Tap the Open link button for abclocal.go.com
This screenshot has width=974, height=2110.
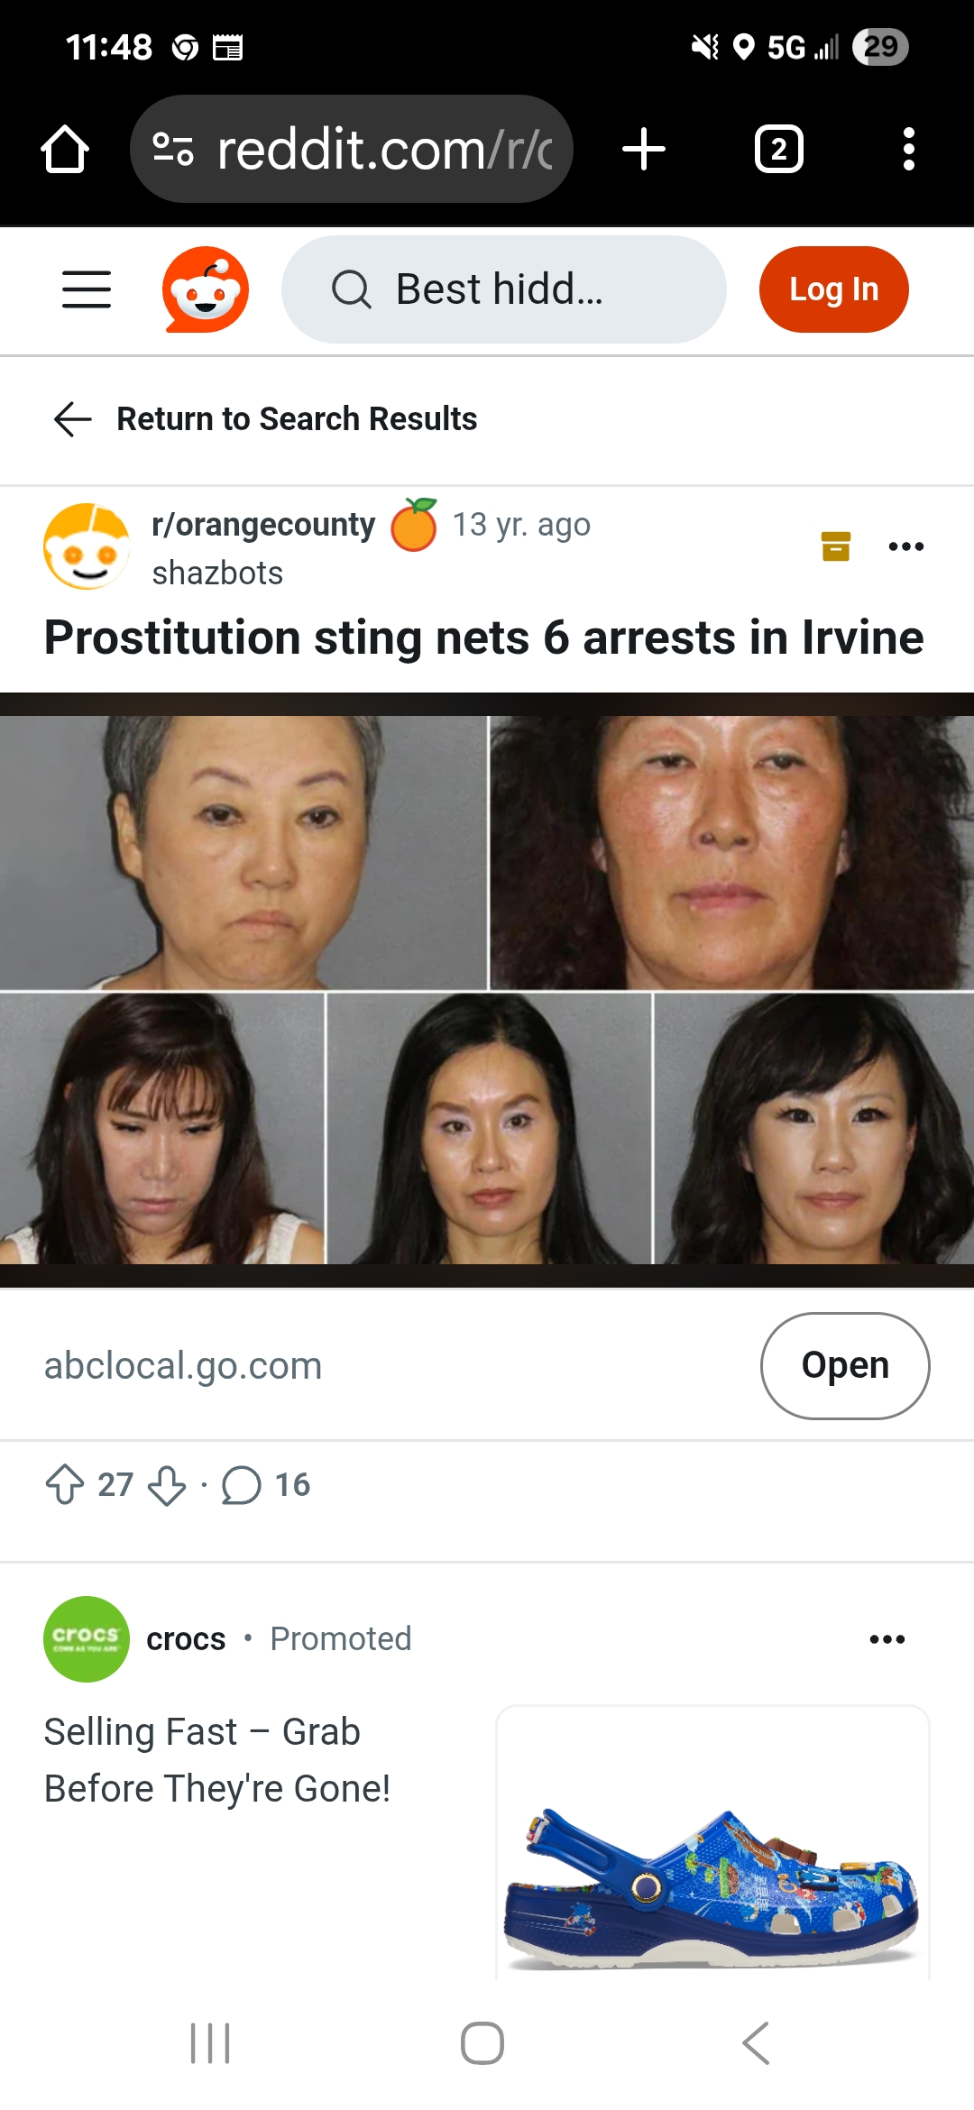(x=845, y=1365)
